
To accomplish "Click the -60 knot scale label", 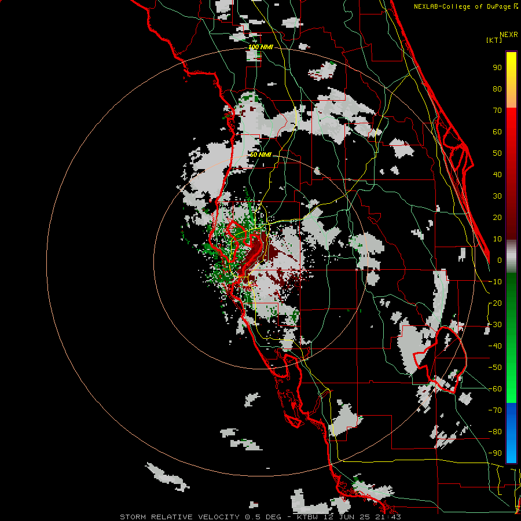I will click(x=495, y=389).
